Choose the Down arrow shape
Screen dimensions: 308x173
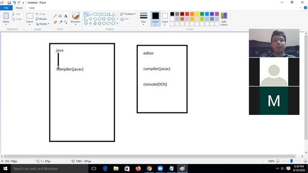pyautogui.click(x=86, y=24)
